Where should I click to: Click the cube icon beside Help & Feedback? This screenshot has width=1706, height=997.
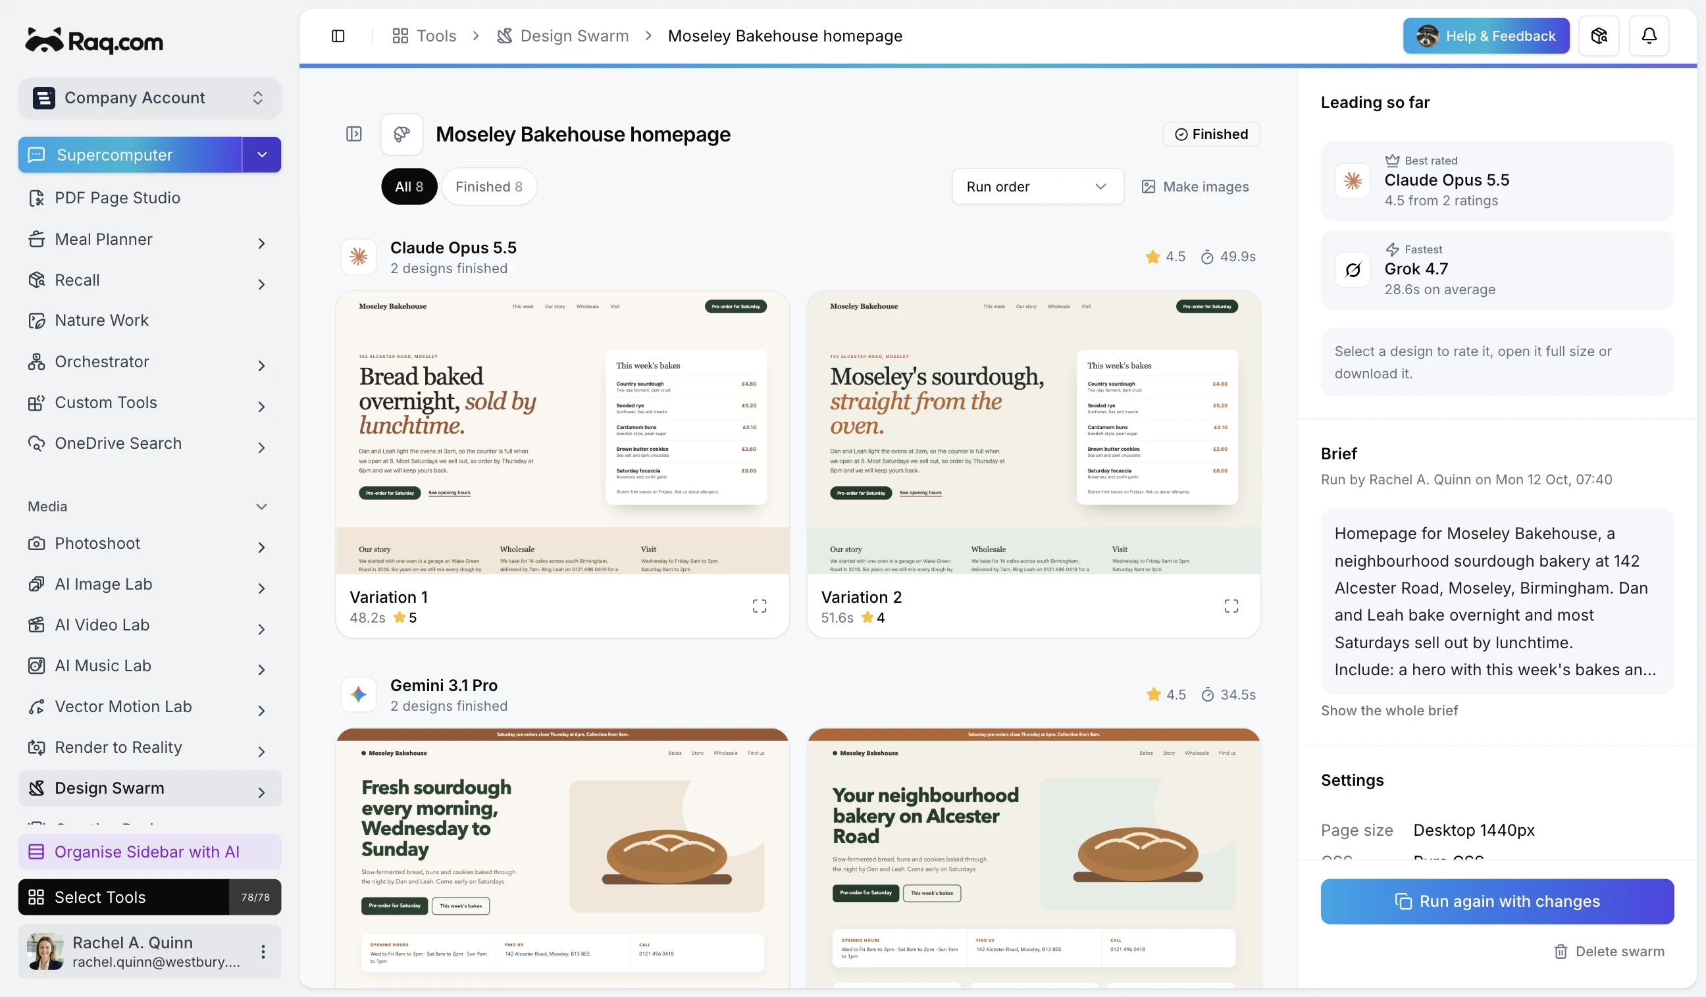coord(1598,36)
